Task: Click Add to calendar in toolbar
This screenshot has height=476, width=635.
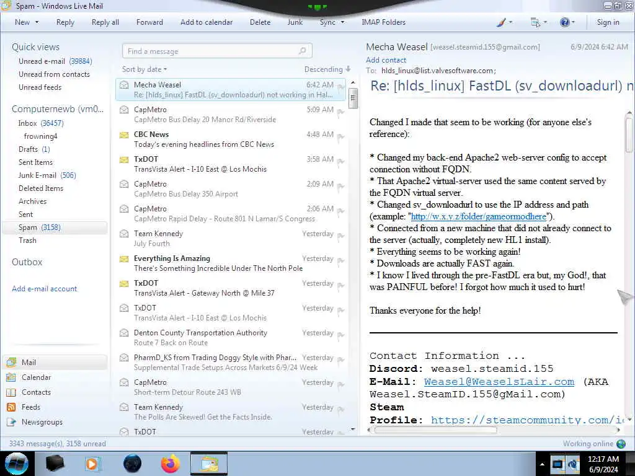Action: [206, 23]
